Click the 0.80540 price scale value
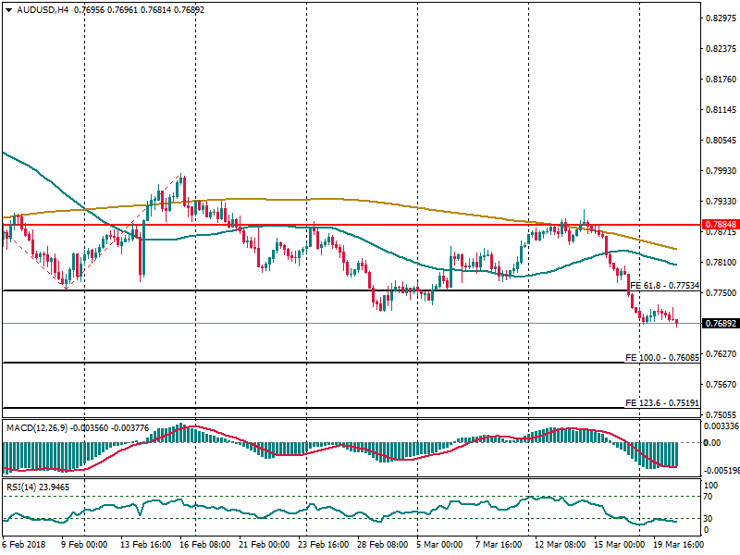 coord(719,141)
